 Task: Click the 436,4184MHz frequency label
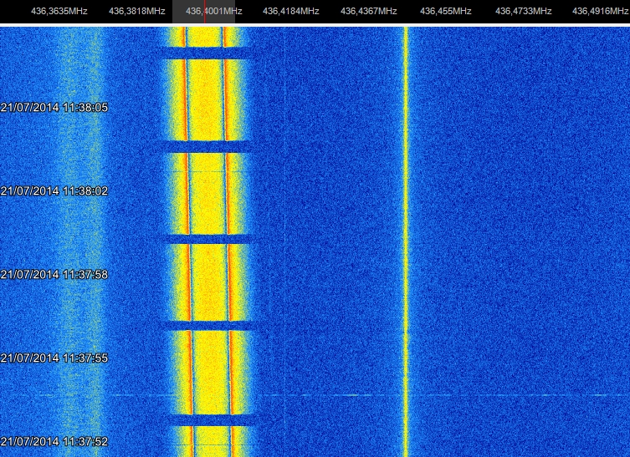coord(291,11)
